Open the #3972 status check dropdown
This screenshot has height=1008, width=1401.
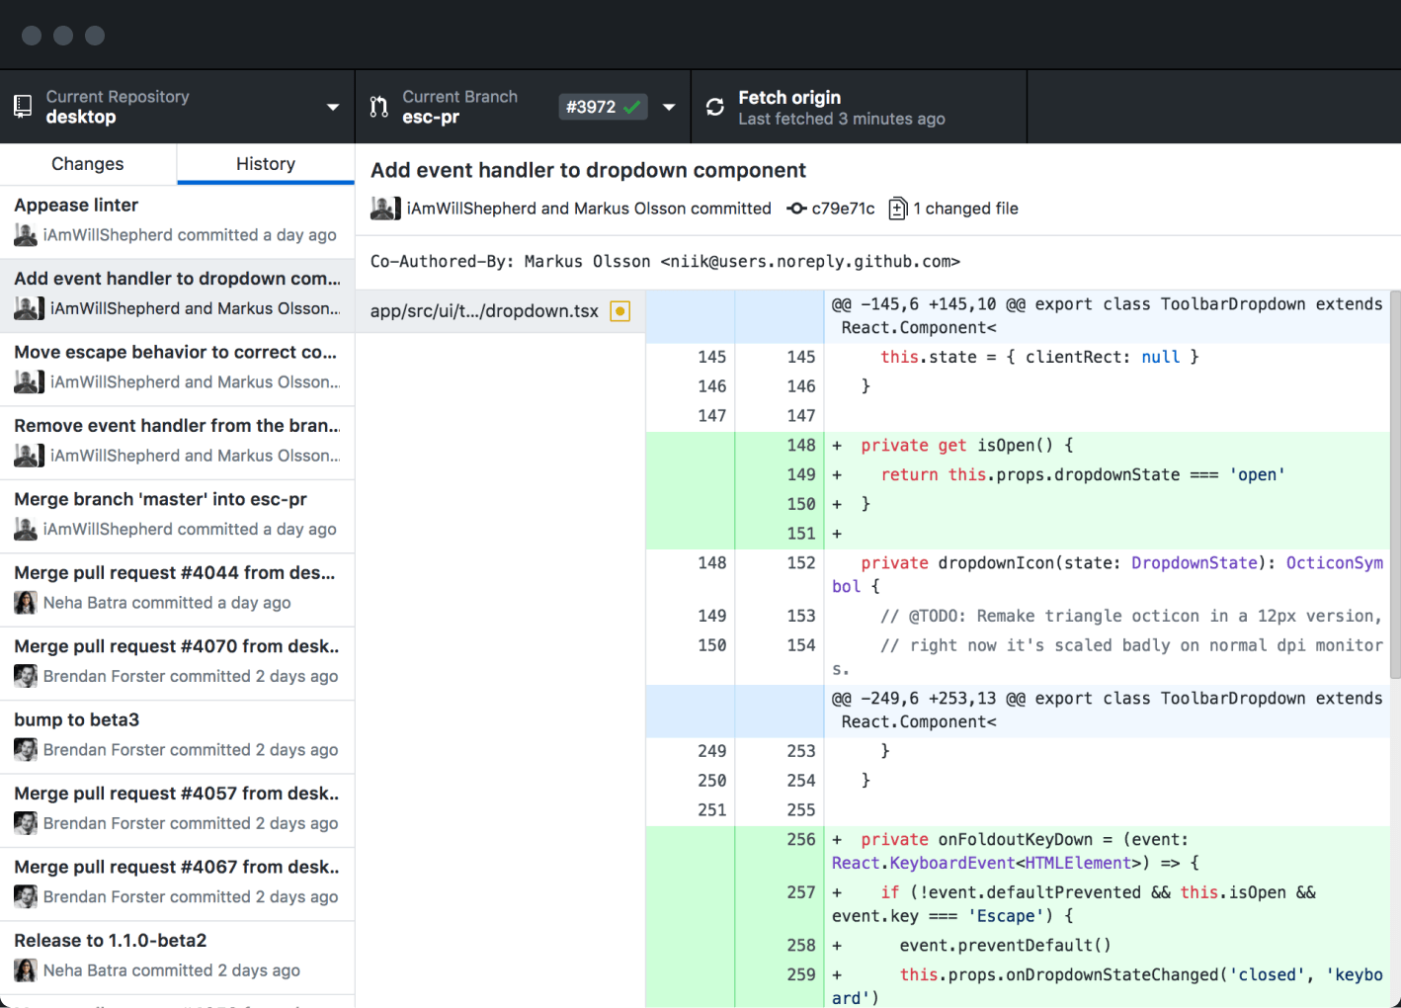click(x=603, y=107)
